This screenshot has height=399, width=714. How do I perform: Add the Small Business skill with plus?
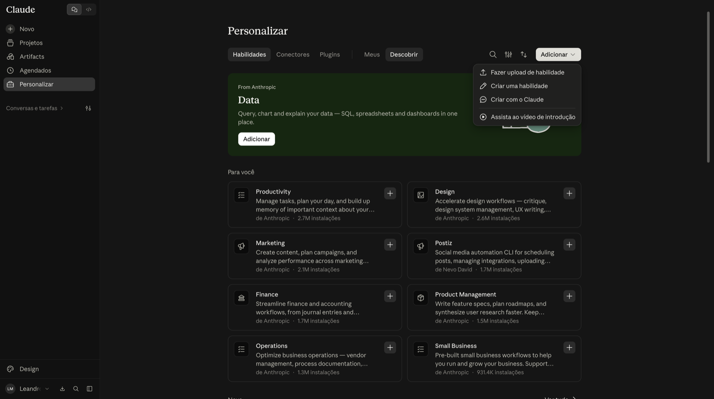tap(569, 347)
